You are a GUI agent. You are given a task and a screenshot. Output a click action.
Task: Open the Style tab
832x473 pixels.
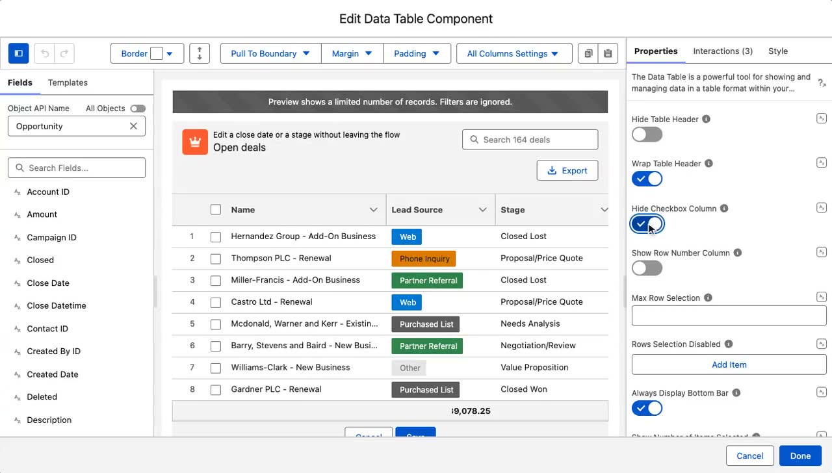pos(778,51)
